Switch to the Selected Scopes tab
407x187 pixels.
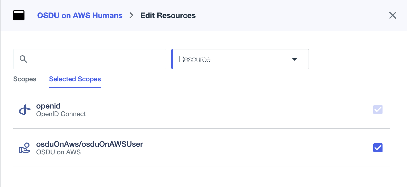(x=75, y=79)
